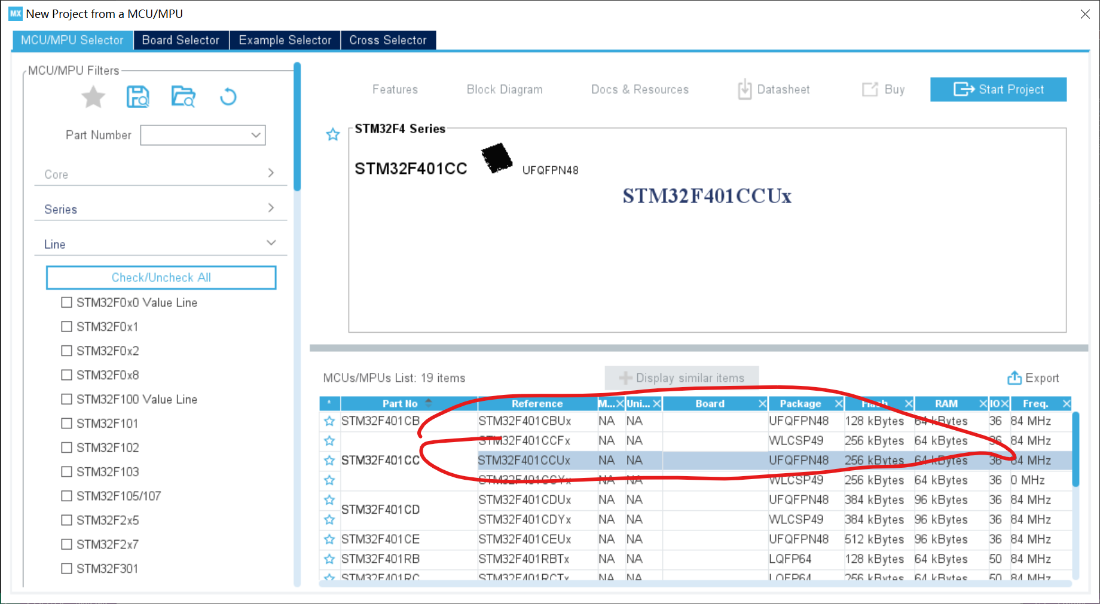Enable the STM32F0x0 Value Line checkbox
The image size is (1100, 604).
tap(67, 303)
